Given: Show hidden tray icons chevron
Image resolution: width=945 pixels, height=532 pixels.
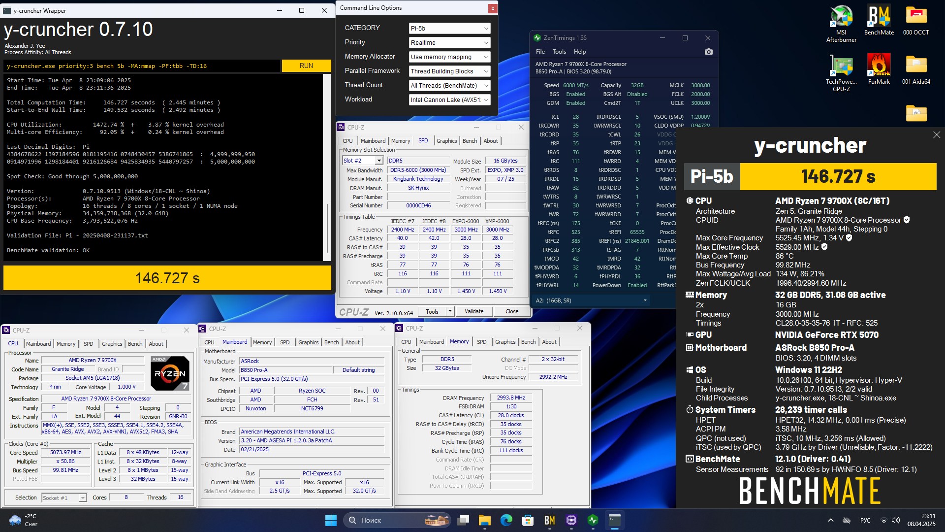Looking at the screenshot, I should [x=831, y=520].
